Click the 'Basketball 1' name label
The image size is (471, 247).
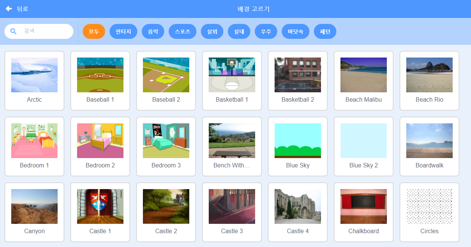coord(232,99)
